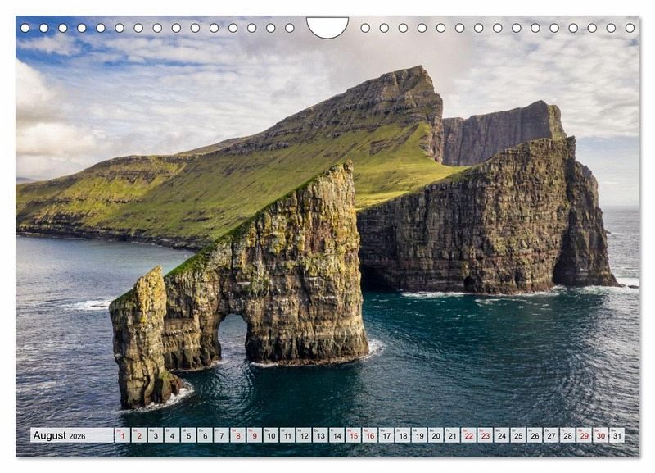The image size is (655, 473).
Task: Select the red date 15 cell
Action: pyautogui.click(x=354, y=435)
